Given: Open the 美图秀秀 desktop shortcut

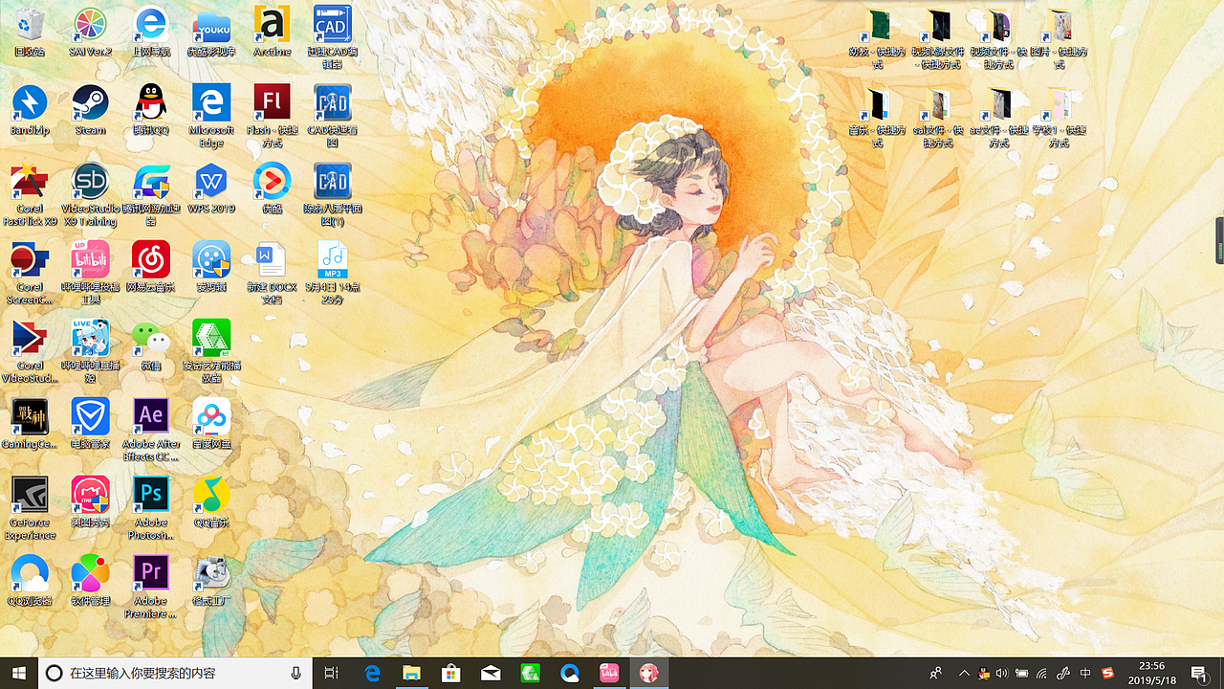Looking at the screenshot, I should point(91,502).
